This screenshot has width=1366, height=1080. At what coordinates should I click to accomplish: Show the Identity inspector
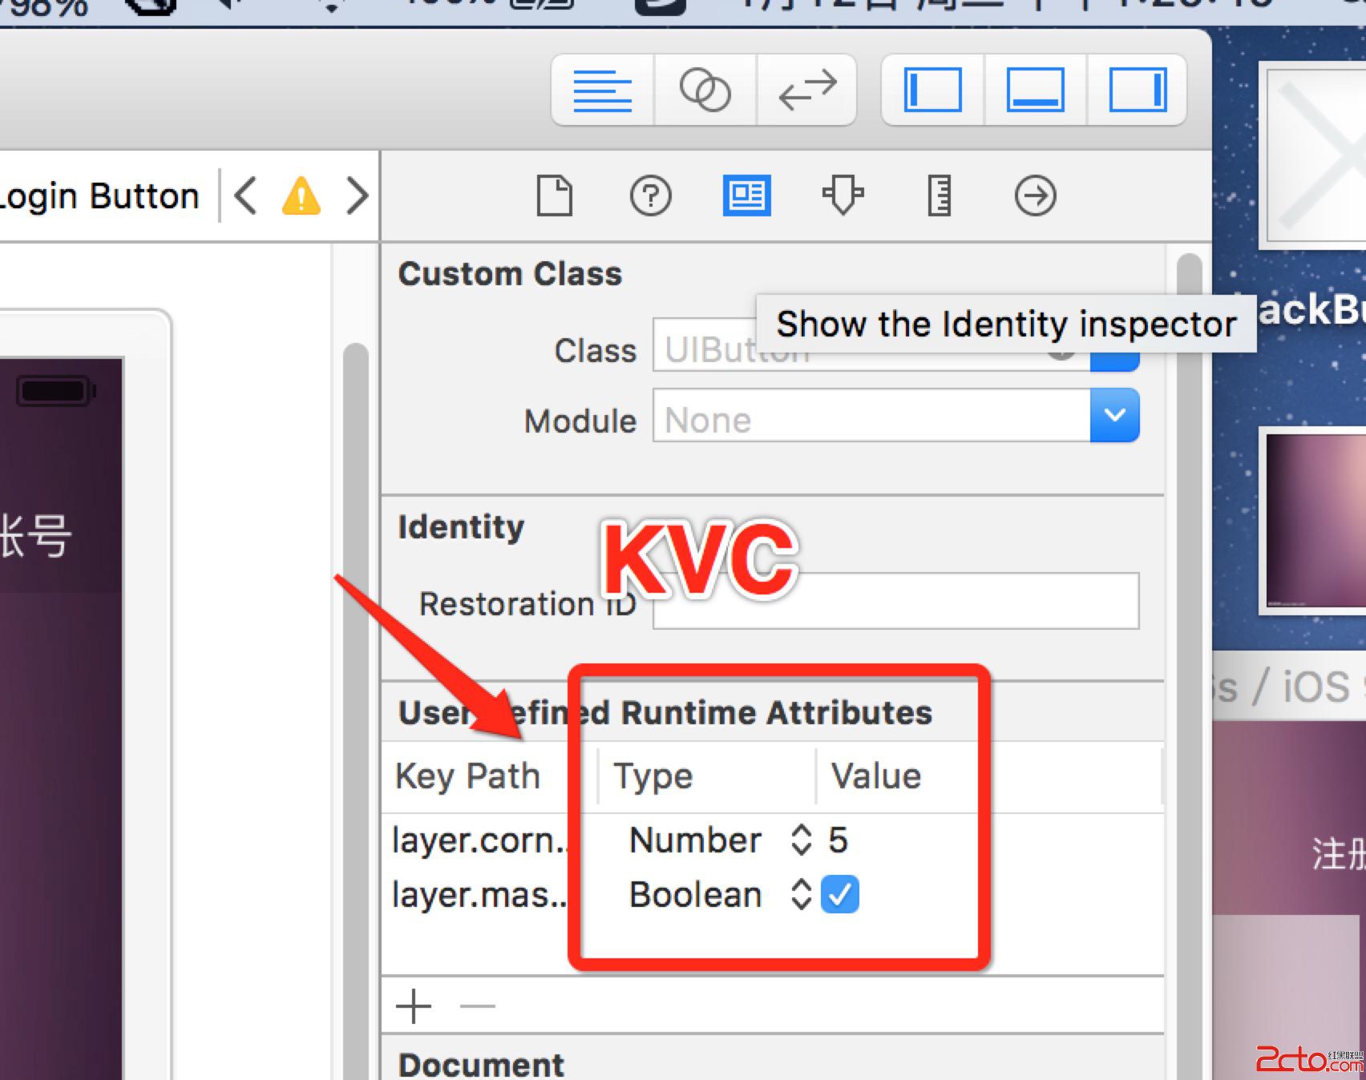(747, 196)
